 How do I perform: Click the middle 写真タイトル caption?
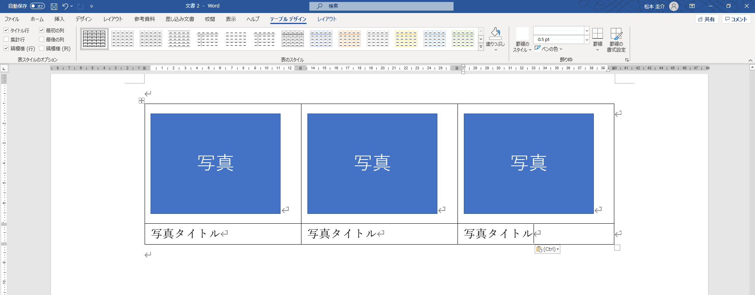pyautogui.click(x=342, y=234)
